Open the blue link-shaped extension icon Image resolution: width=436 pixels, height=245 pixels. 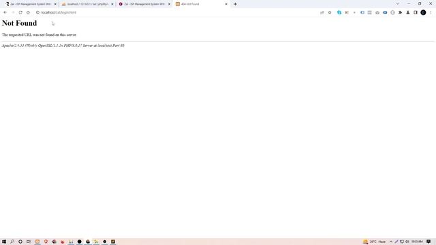[385, 12]
